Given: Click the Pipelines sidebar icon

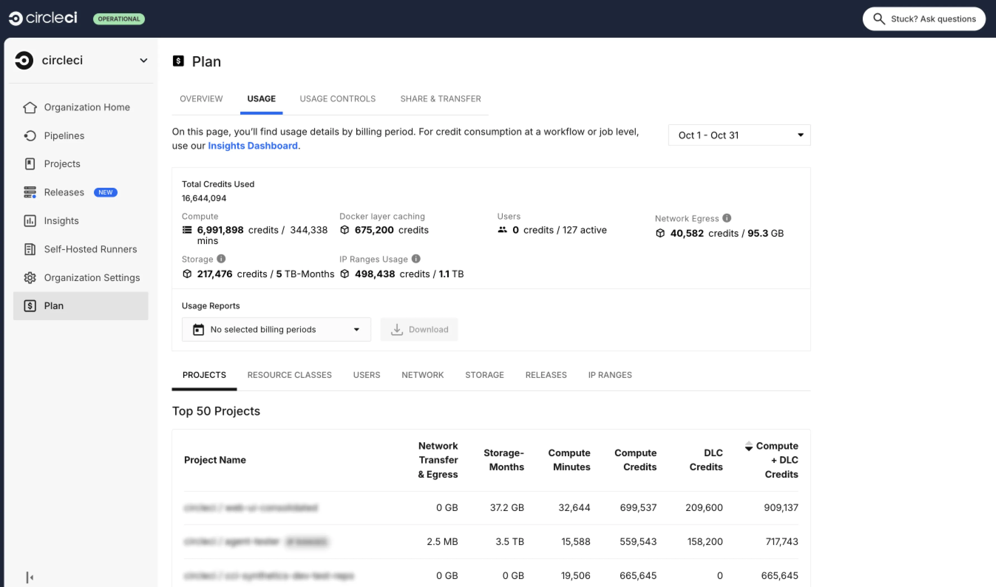Looking at the screenshot, I should point(30,136).
